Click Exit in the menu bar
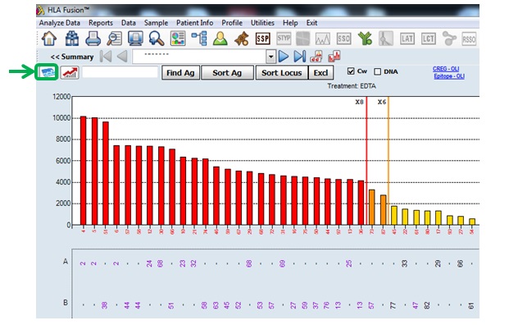This screenshot has height=325, width=509. click(x=312, y=23)
